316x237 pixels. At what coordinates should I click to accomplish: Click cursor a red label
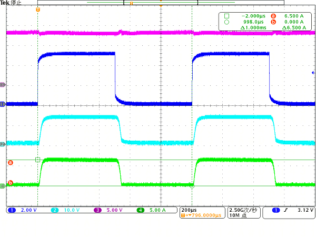11,162
